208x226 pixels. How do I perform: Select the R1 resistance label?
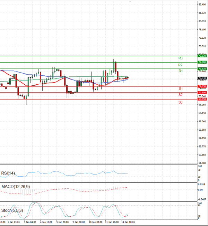181,71
